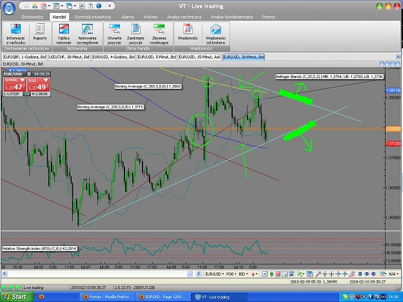This screenshot has width=403, height=302.
Task: Switch to EUR/GBP, 1-Godzina, Bid chart tab
Action: (25, 57)
